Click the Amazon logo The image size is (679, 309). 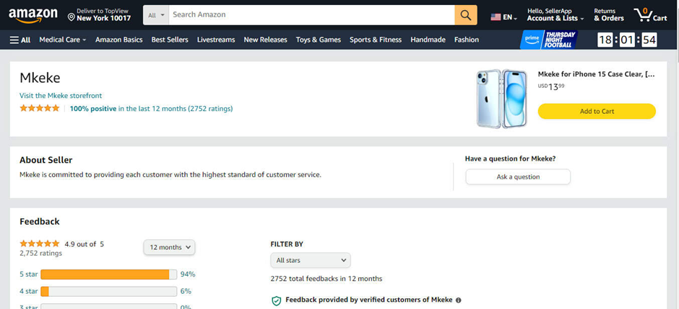pyautogui.click(x=33, y=16)
